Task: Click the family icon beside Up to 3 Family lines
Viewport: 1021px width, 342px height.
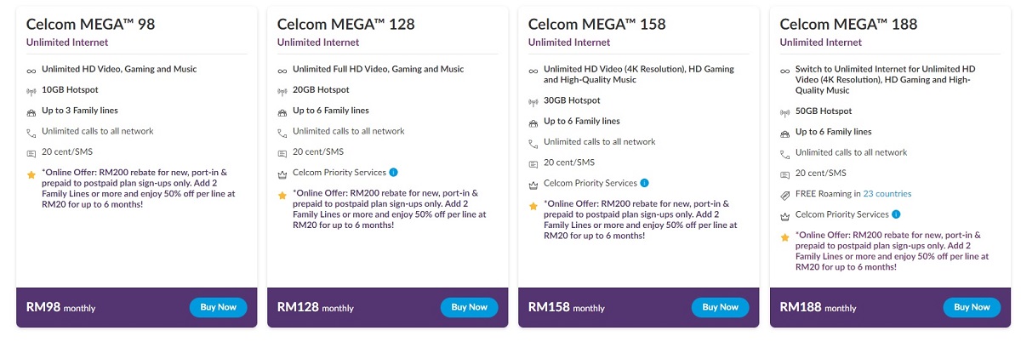Action: point(31,112)
